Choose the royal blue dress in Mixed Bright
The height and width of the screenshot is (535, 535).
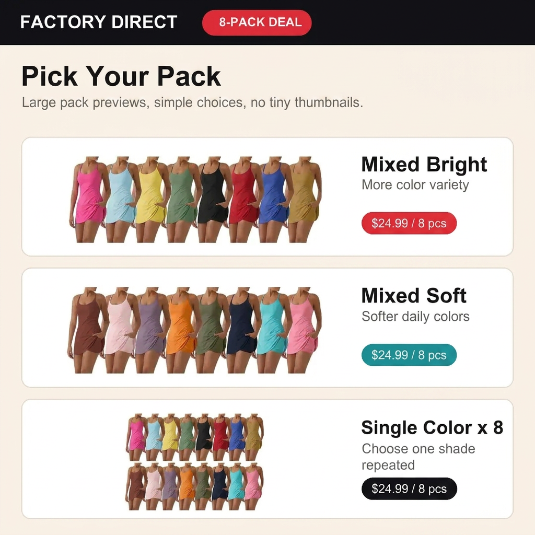[x=273, y=200]
